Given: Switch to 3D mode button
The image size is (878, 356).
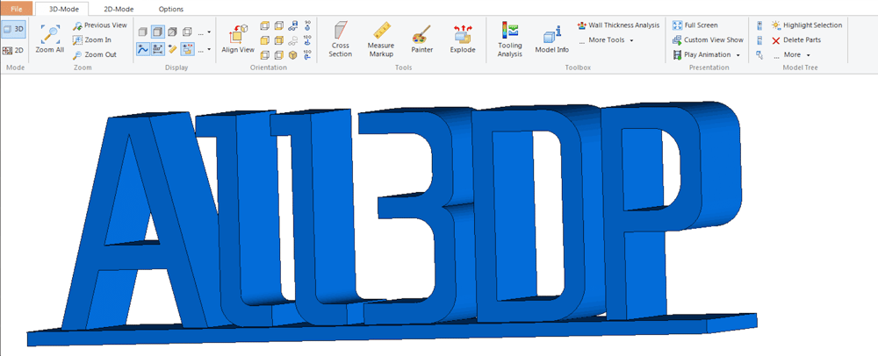Looking at the screenshot, I should tap(13, 29).
